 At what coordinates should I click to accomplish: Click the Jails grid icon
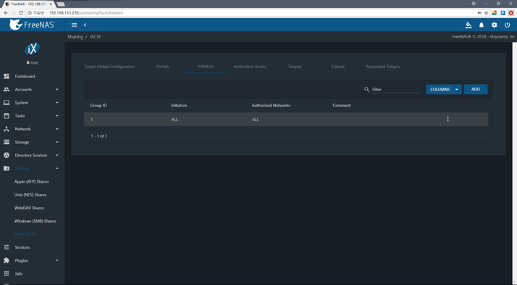7,273
